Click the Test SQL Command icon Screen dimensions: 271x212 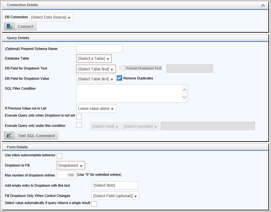(x=9, y=135)
